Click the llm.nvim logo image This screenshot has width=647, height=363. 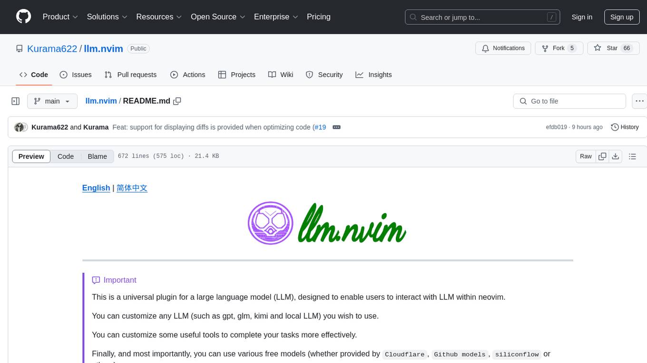coord(327,223)
